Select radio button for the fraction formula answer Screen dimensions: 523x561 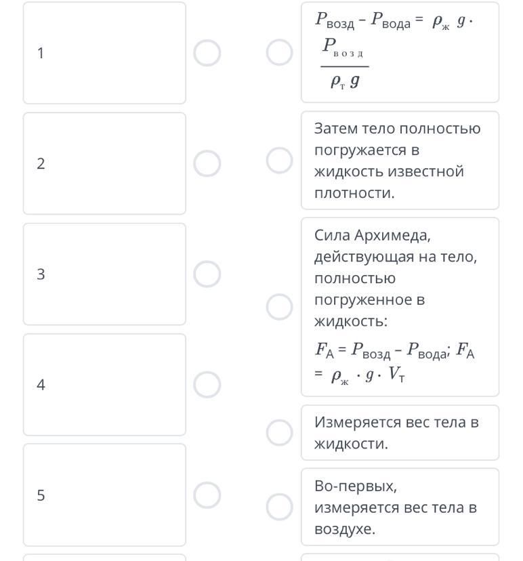(x=279, y=52)
